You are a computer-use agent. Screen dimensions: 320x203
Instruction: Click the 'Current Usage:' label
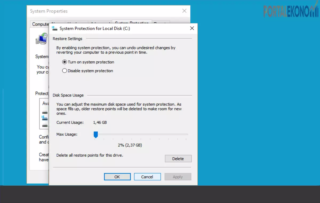[70, 123]
